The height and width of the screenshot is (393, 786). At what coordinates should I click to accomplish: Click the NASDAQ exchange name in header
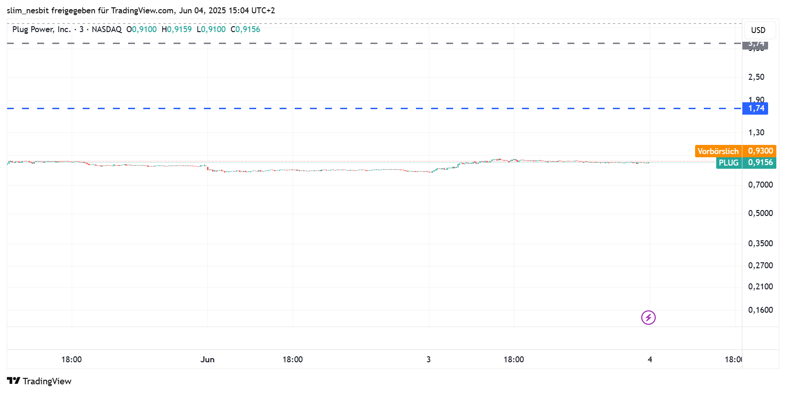tap(107, 29)
